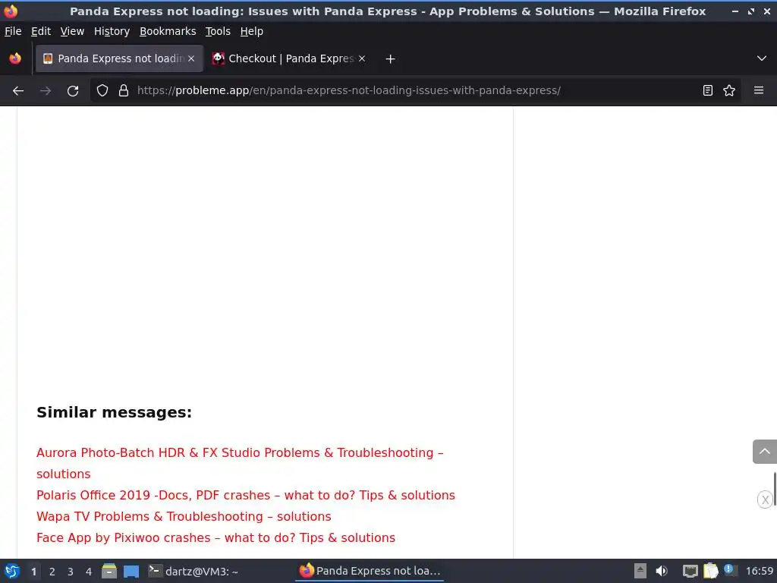Open the Tools menu
Image resolution: width=777 pixels, height=583 pixels.
coord(218,31)
